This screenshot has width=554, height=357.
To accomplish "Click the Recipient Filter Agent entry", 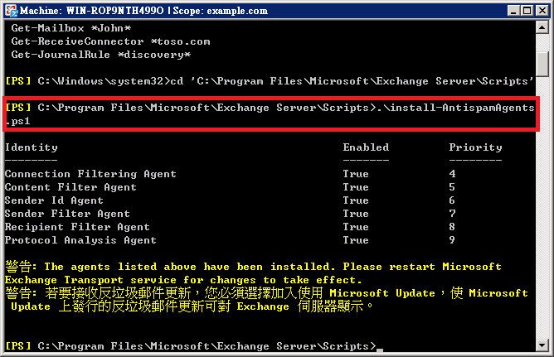I will [77, 227].
